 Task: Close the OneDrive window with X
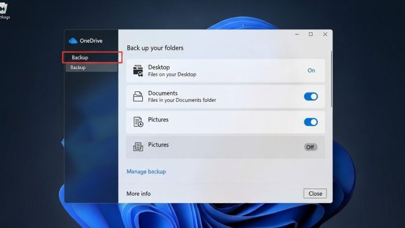pyautogui.click(x=325, y=34)
